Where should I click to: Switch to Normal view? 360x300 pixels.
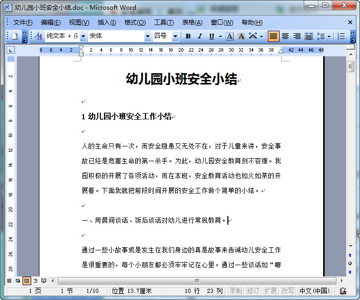9,281
